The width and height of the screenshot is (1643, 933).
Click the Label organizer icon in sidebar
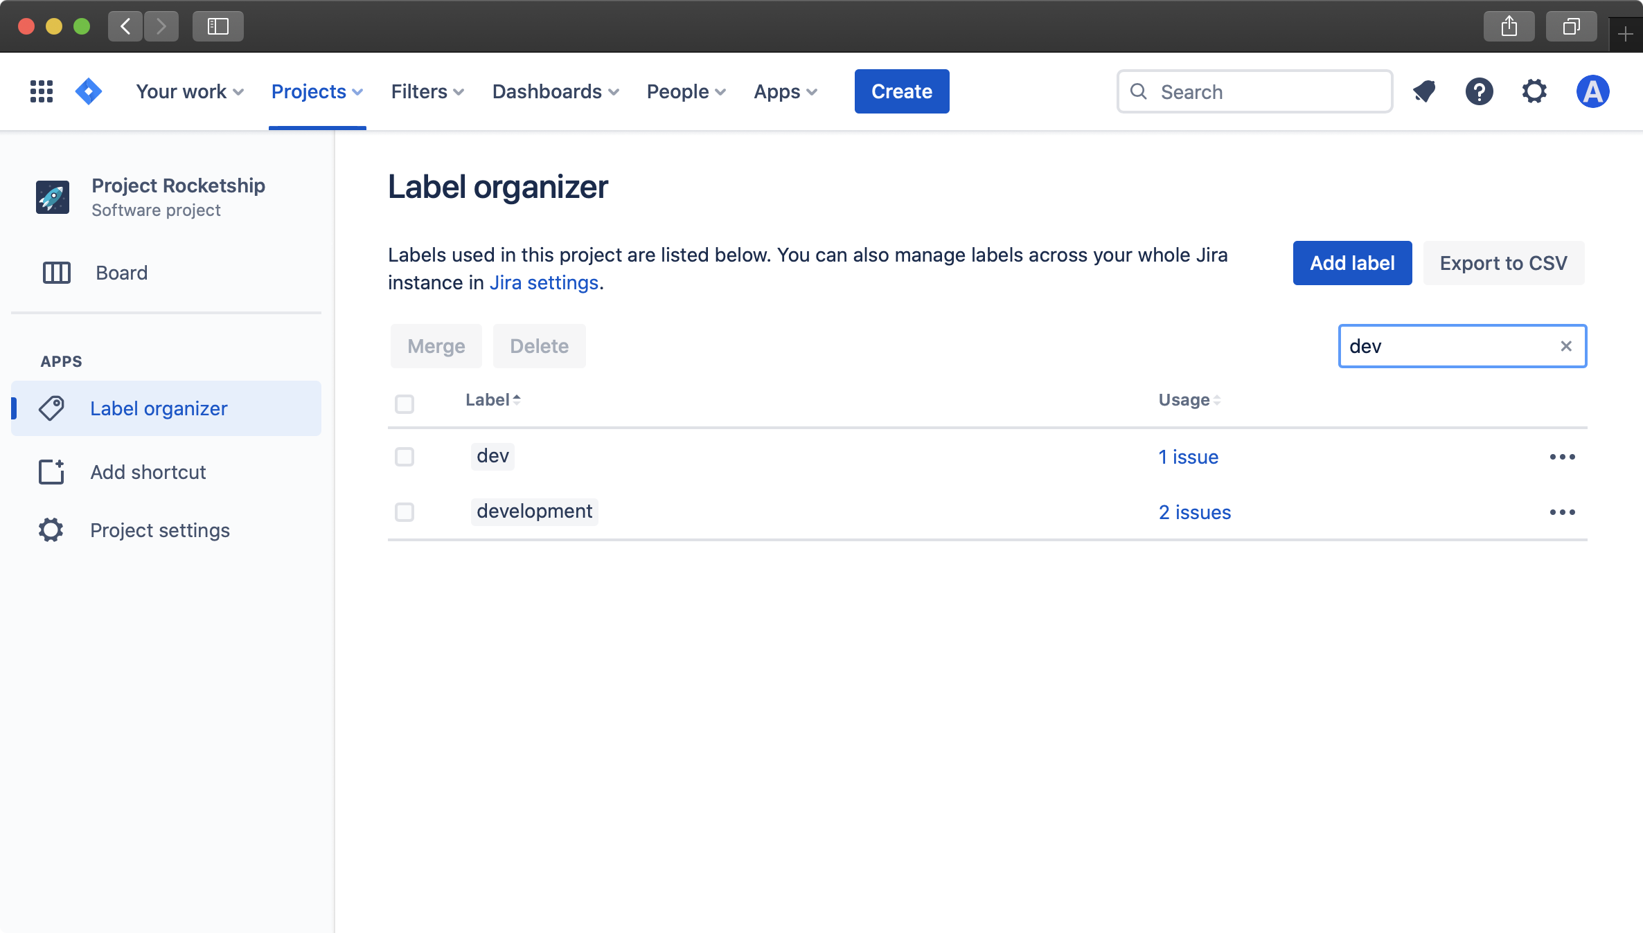pyautogui.click(x=51, y=408)
